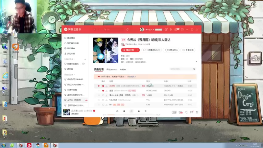Unlike the MOMOLAND song heart
This screenshot has height=148, width=263.
click(x=103, y=91)
